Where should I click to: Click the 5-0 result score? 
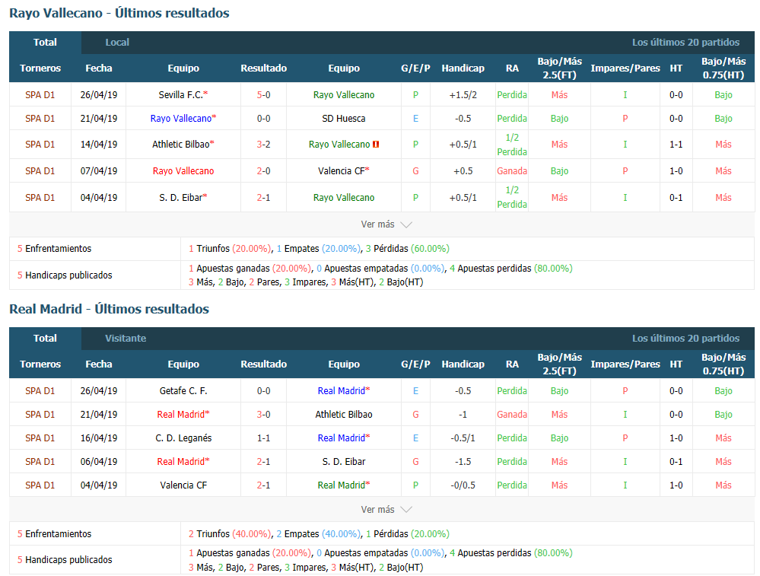point(264,95)
